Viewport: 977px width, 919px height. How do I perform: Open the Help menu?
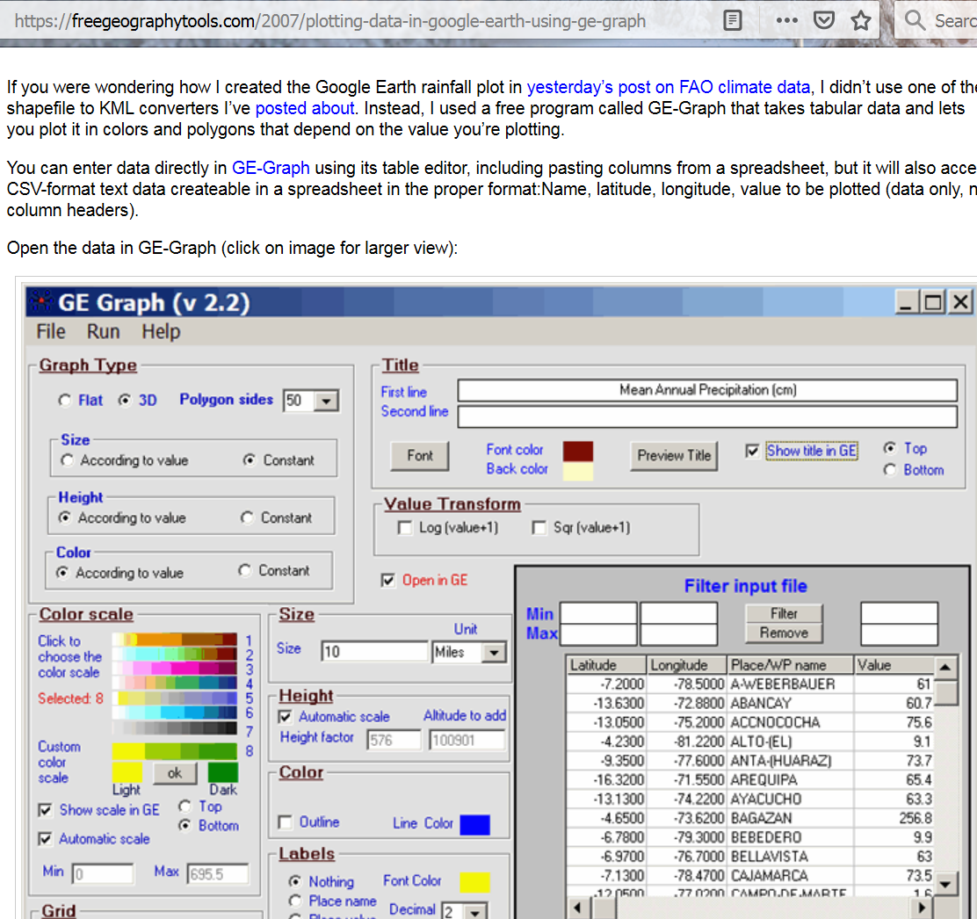pyautogui.click(x=161, y=331)
